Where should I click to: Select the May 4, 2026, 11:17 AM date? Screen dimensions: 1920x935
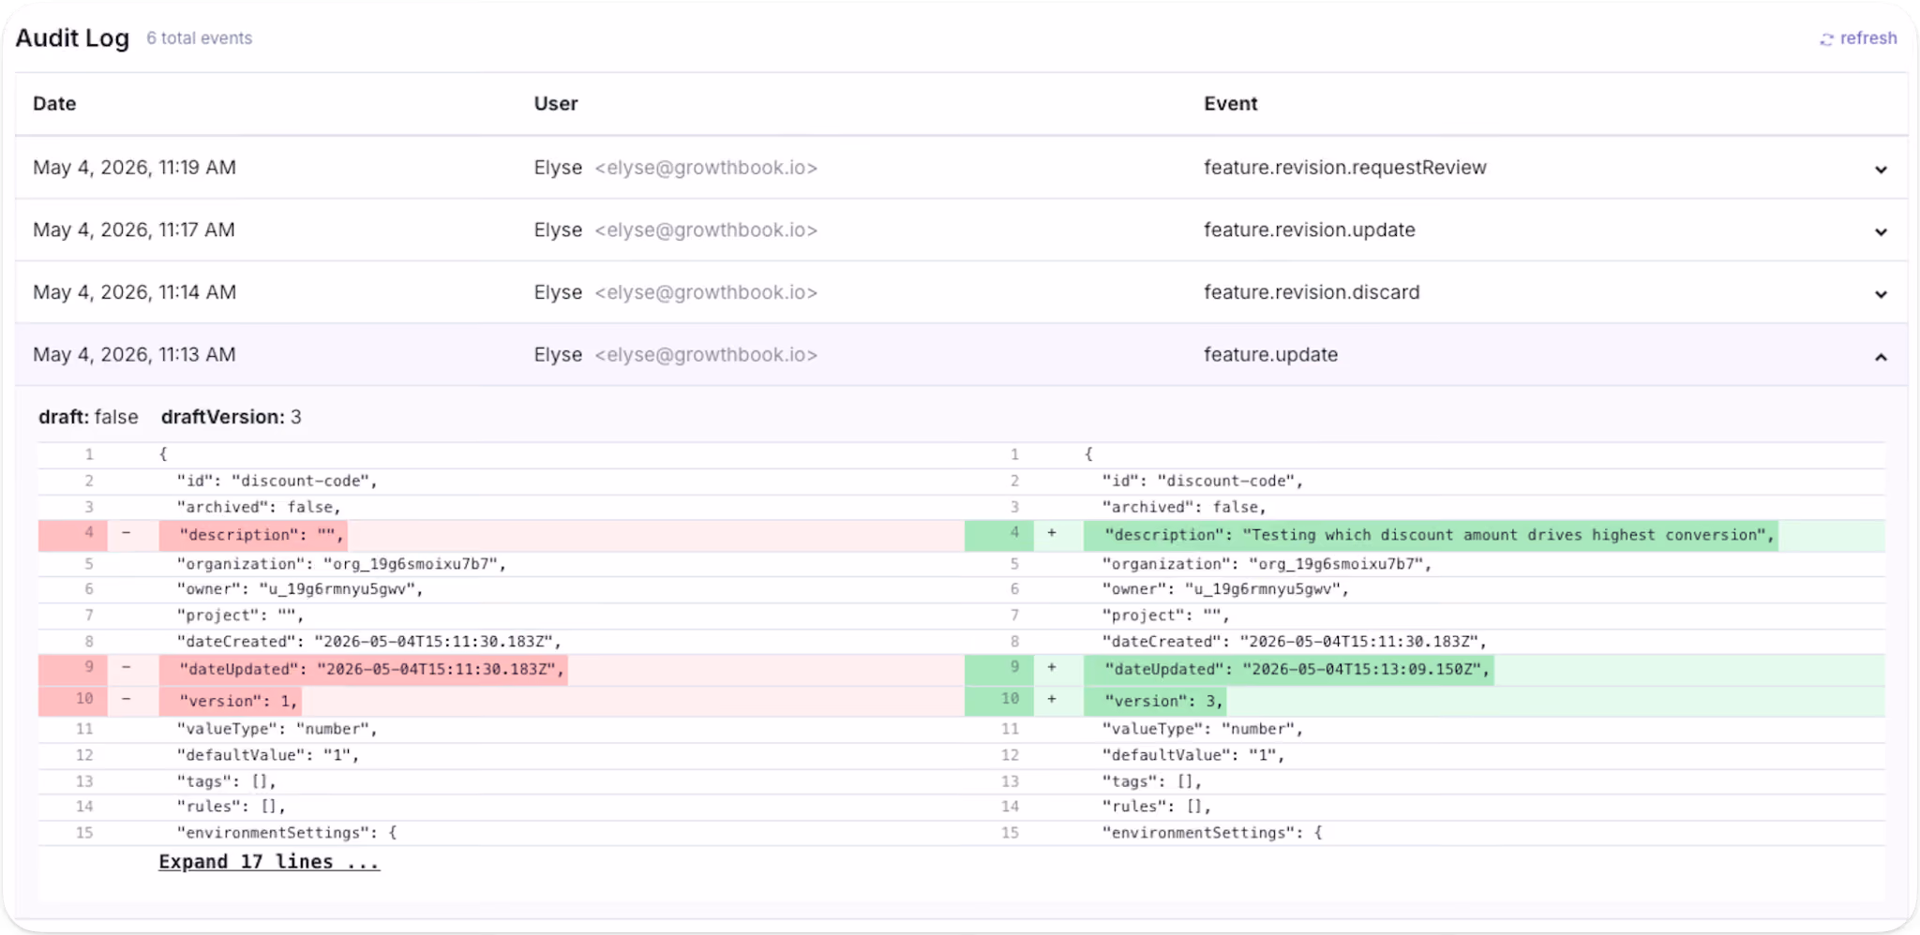tap(134, 230)
